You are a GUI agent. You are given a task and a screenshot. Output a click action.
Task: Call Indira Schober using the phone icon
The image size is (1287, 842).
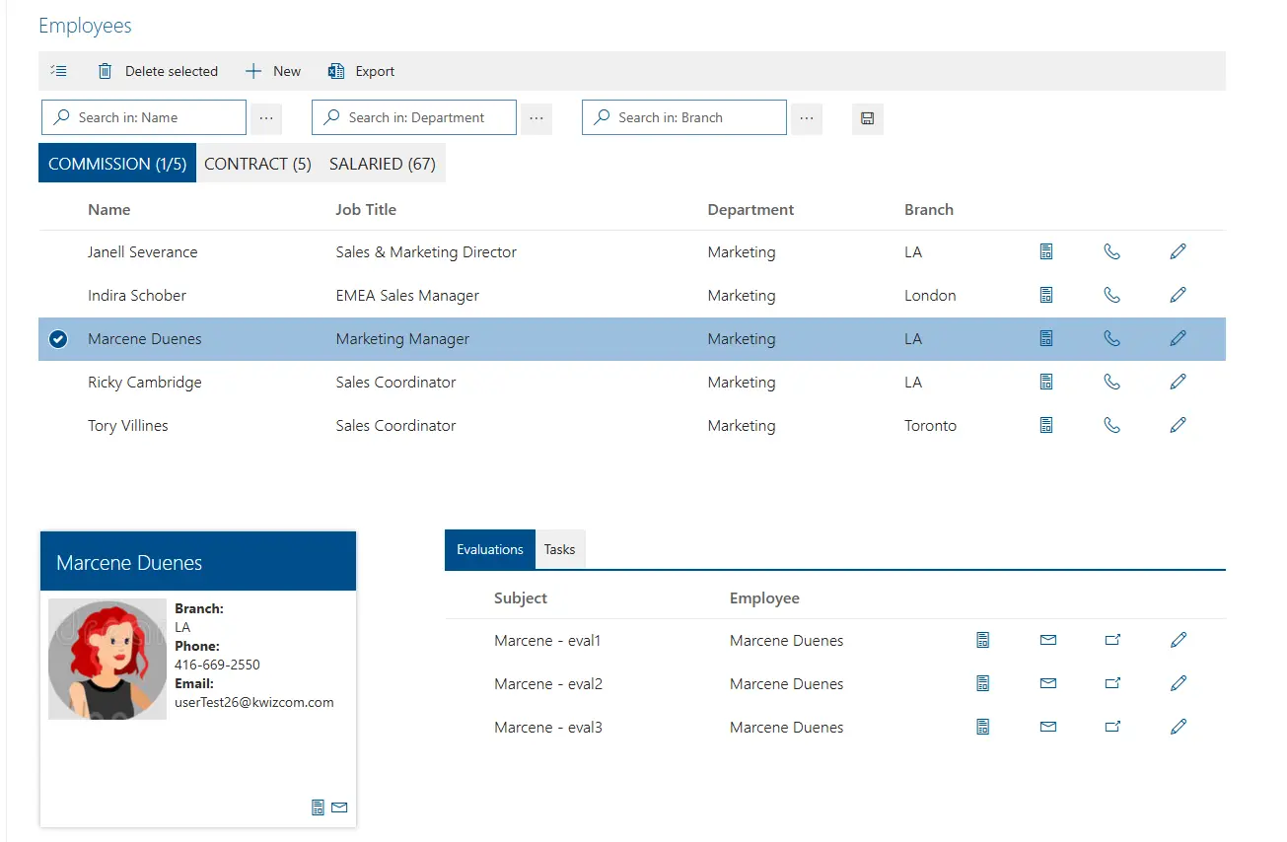(x=1112, y=295)
